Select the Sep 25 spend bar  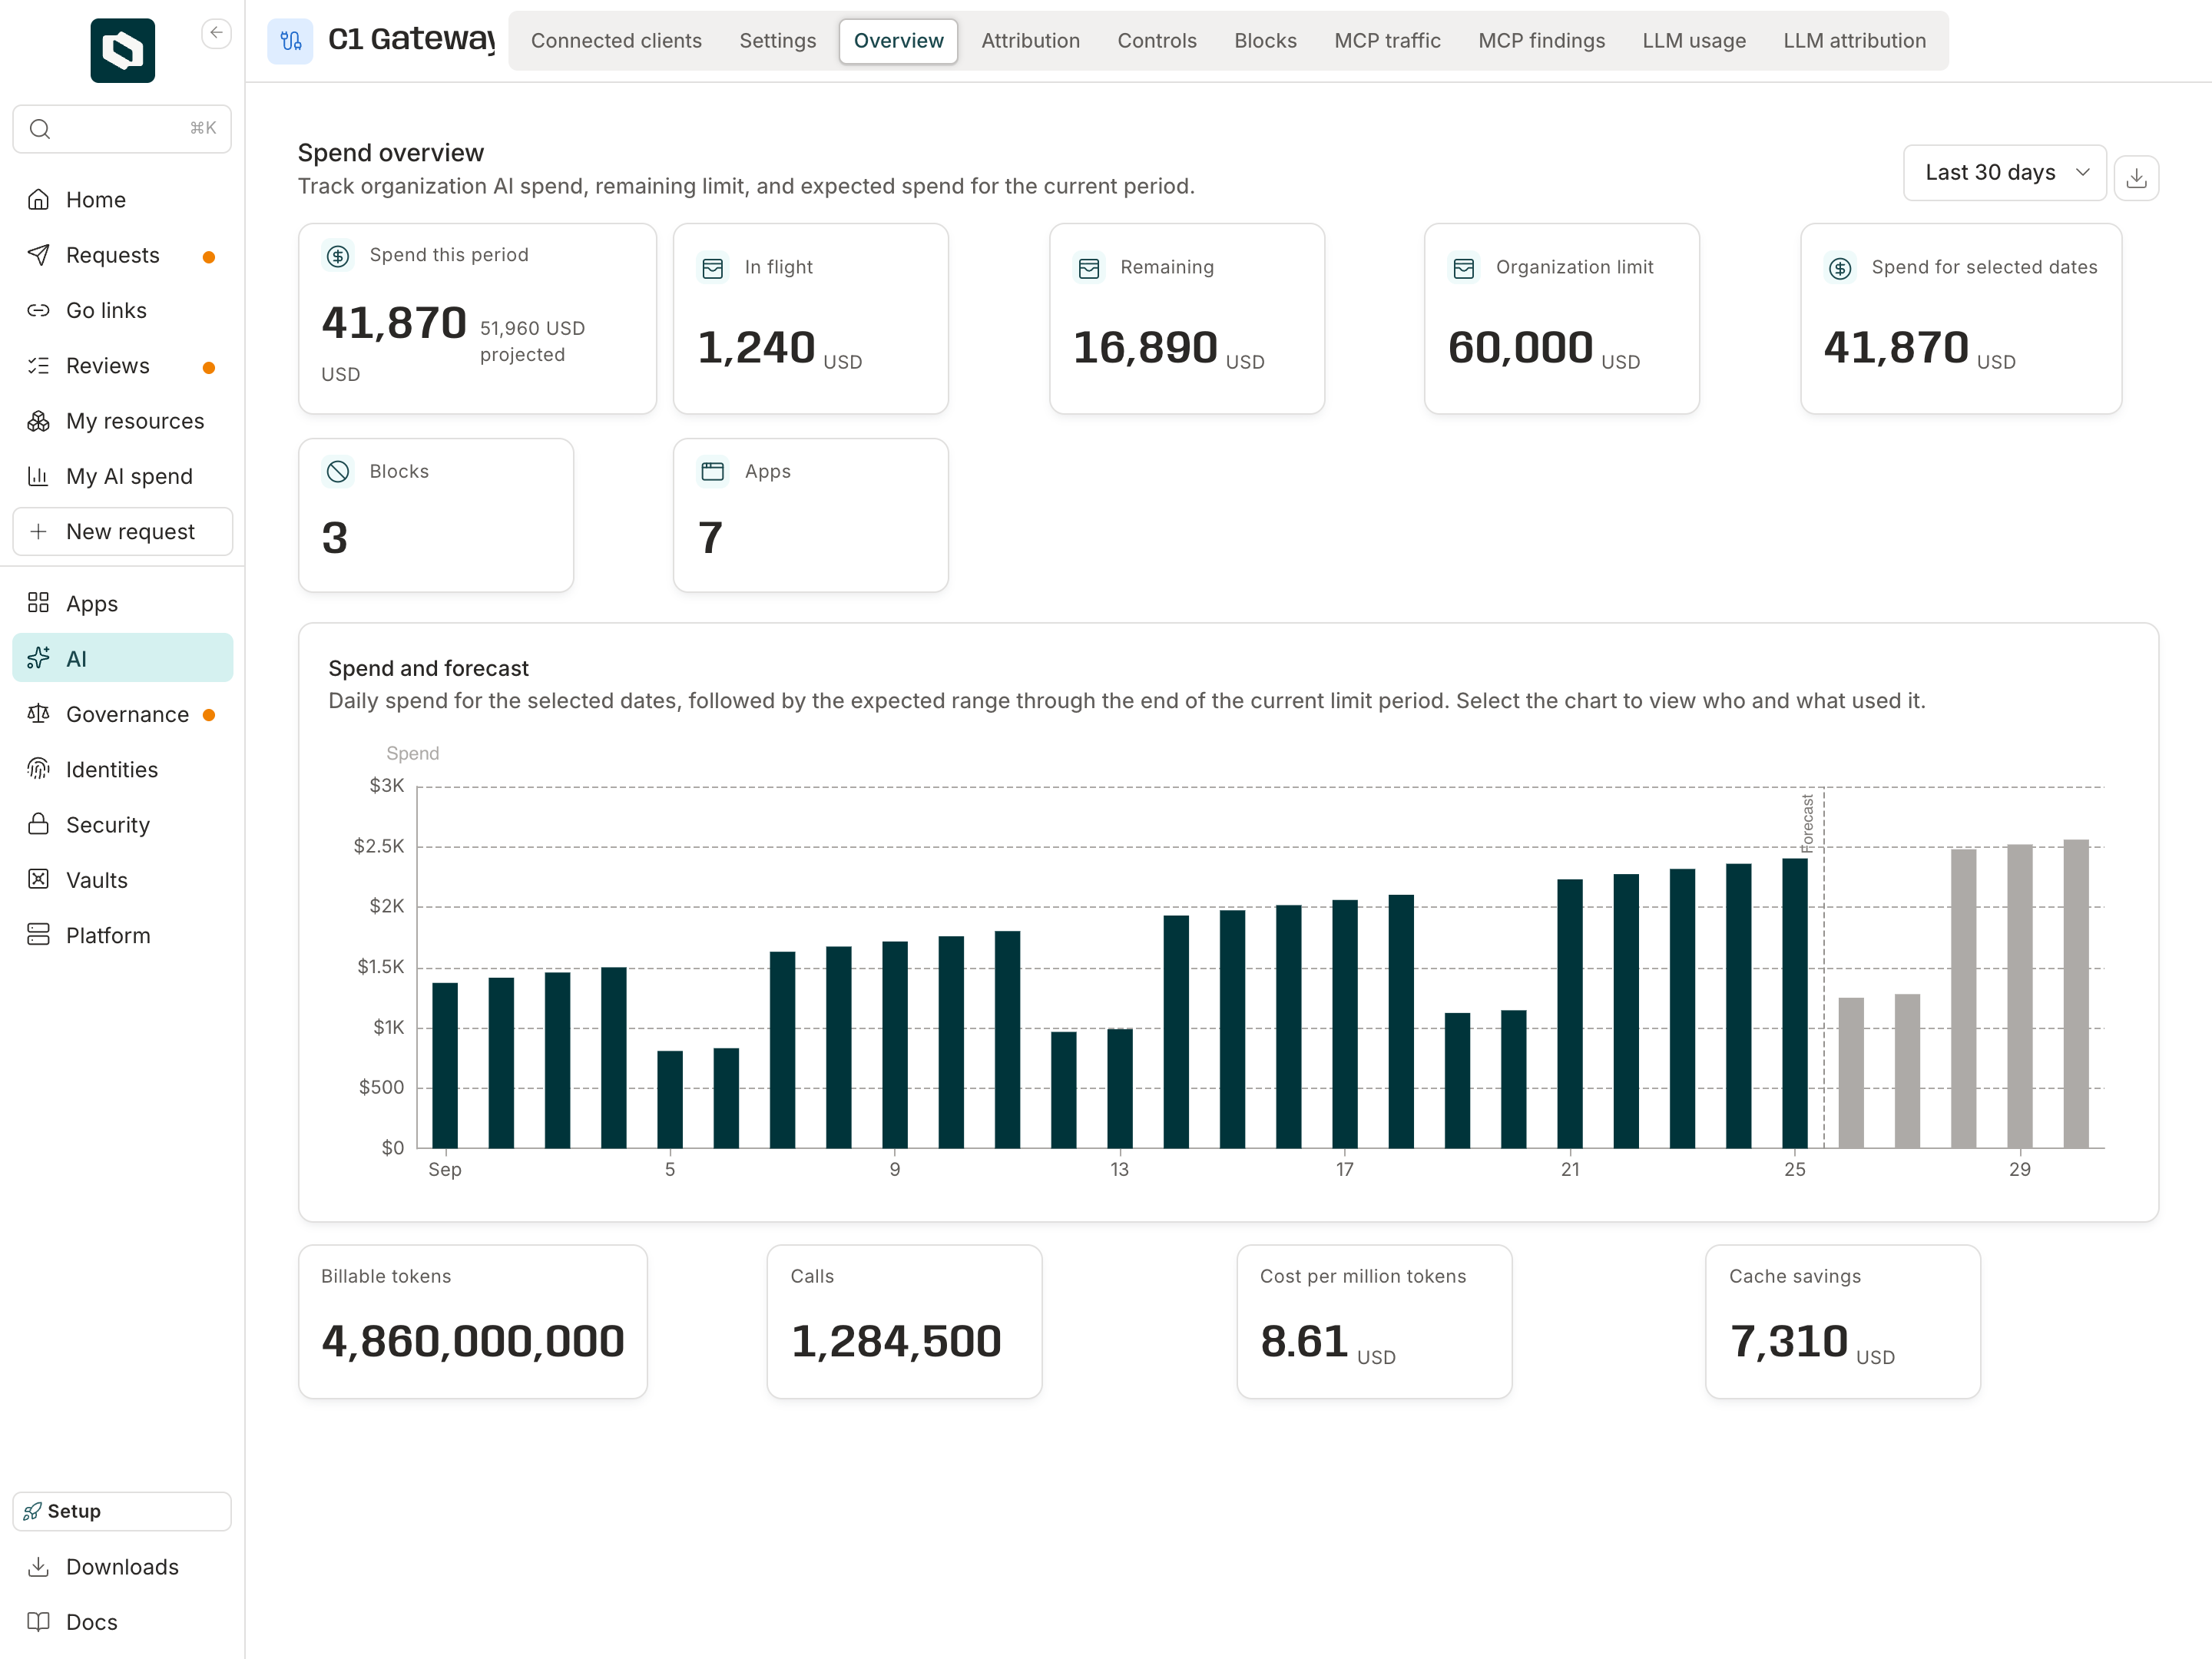click(1794, 1003)
